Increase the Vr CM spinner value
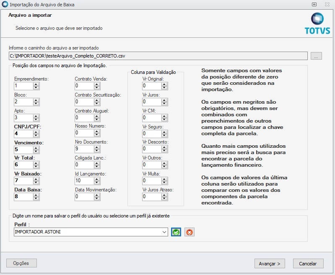Screen dimensions: 335x275 coord(164,116)
